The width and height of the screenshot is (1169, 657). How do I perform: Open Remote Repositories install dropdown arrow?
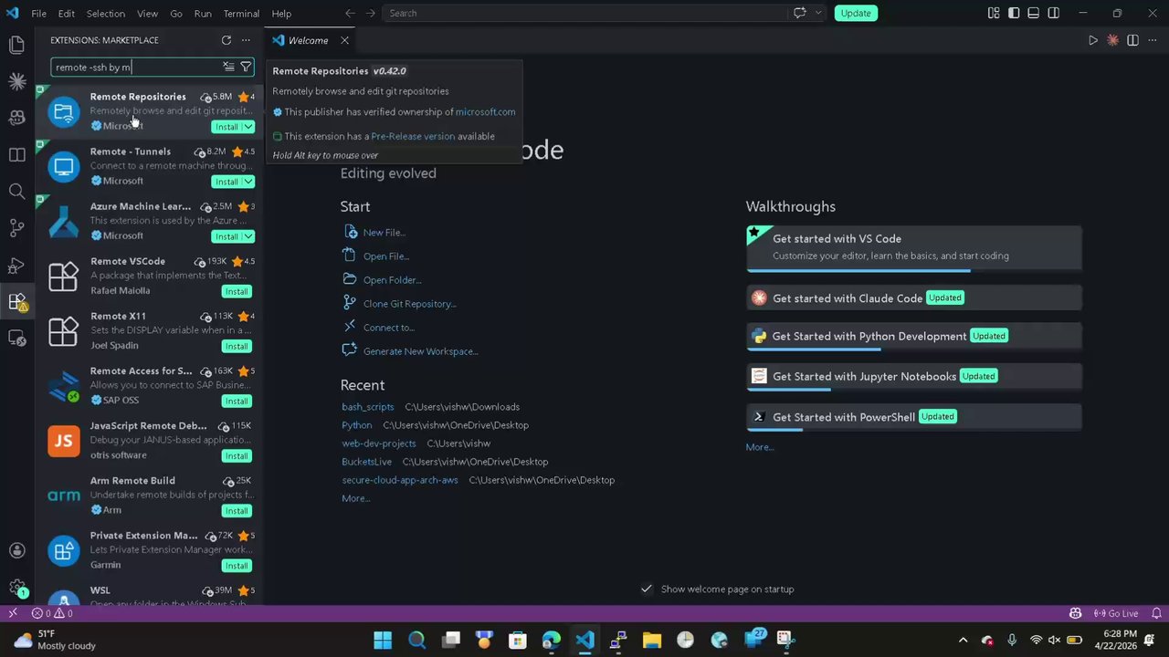(x=248, y=127)
